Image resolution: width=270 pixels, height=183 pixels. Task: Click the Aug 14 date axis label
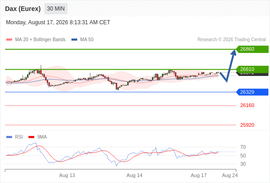135,175
